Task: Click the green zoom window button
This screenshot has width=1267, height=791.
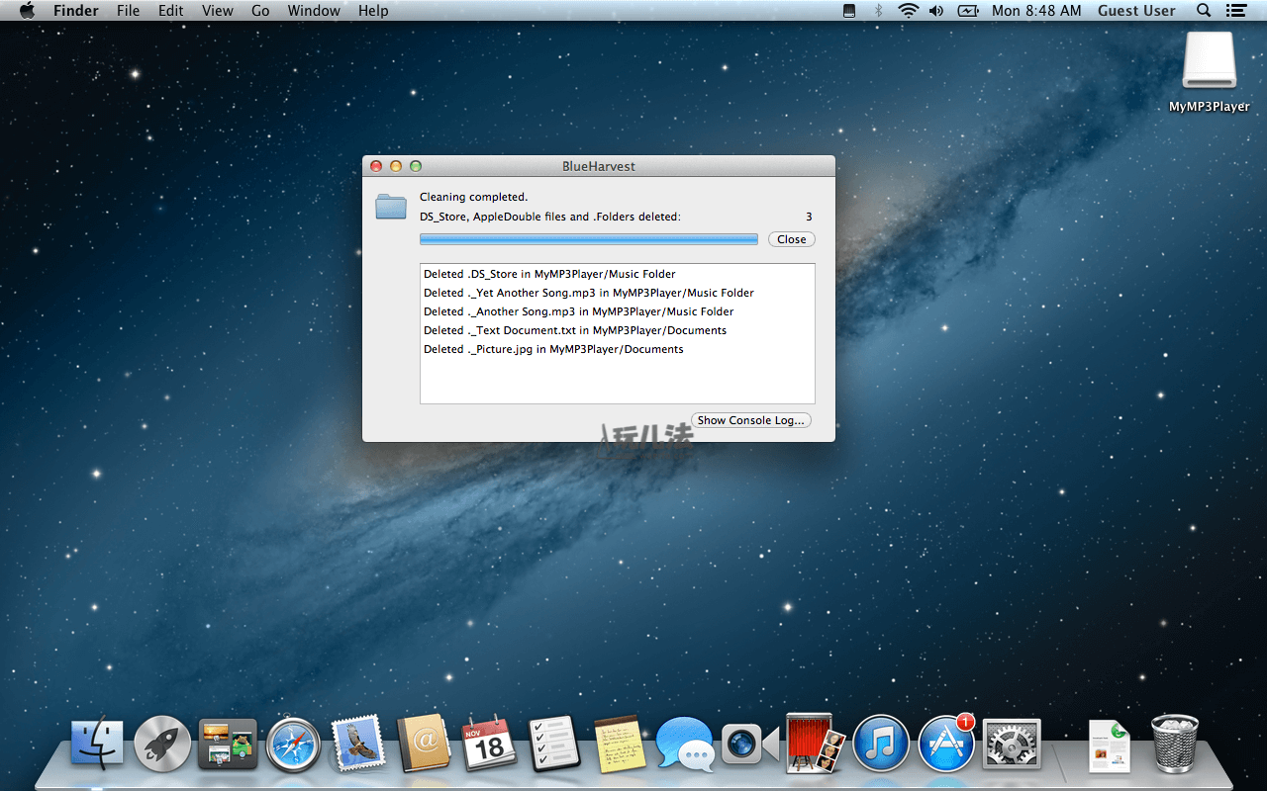Action: pyautogui.click(x=416, y=166)
